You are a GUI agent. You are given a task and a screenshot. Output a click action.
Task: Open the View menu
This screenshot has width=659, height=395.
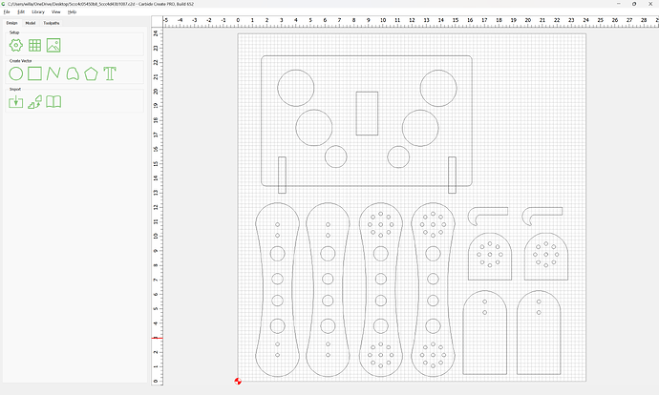coord(55,11)
